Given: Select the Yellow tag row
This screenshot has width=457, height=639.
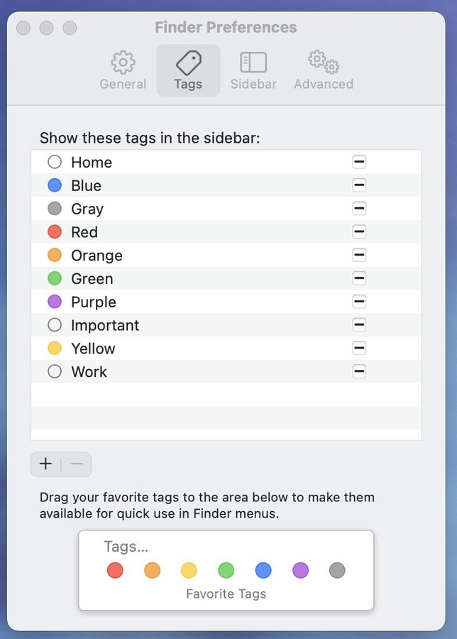Looking at the screenshot, I should (142, 349).
